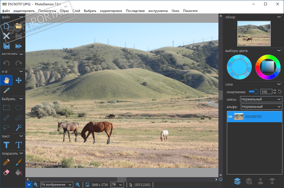The height and width of the screenshot is (188, 284).
Task: Open the 'Последствия' effects menu
Action: (x=135, y=11)
